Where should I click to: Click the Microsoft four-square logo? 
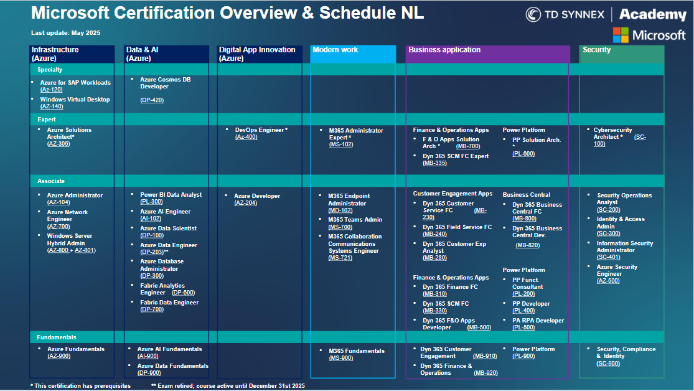621,35
